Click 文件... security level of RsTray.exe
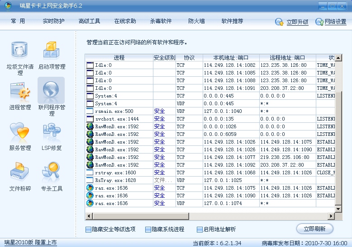This screenshot has height=247, width=352. [x=163, y=180]
